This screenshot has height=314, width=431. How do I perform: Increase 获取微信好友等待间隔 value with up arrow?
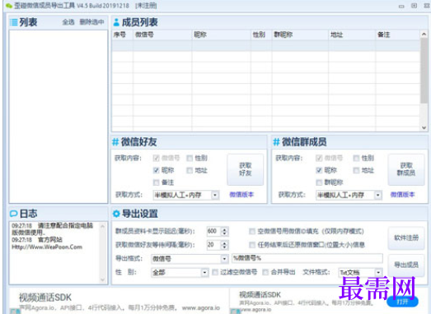tap(225, 242)
